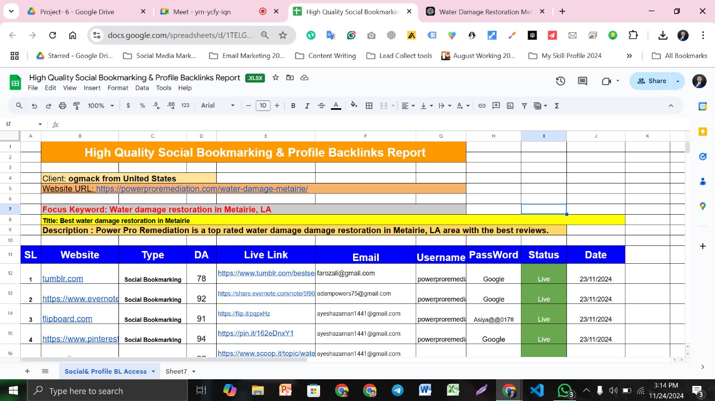Click the Undo icon in toolbar
715x401 pixels.
coord(35,106)
